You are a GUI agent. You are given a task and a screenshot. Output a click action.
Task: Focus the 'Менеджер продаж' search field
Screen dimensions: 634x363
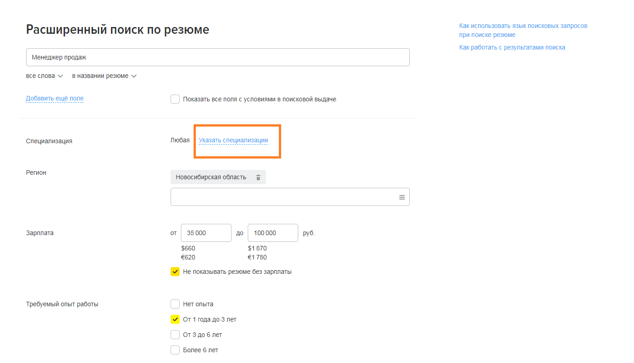[x=218, y=57]
